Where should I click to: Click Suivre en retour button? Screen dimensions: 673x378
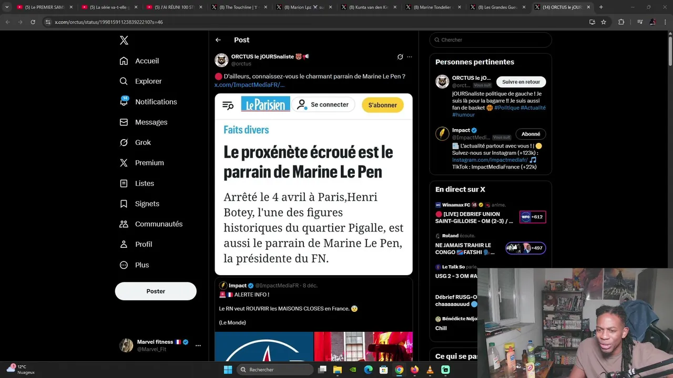[x=521, y=82]
